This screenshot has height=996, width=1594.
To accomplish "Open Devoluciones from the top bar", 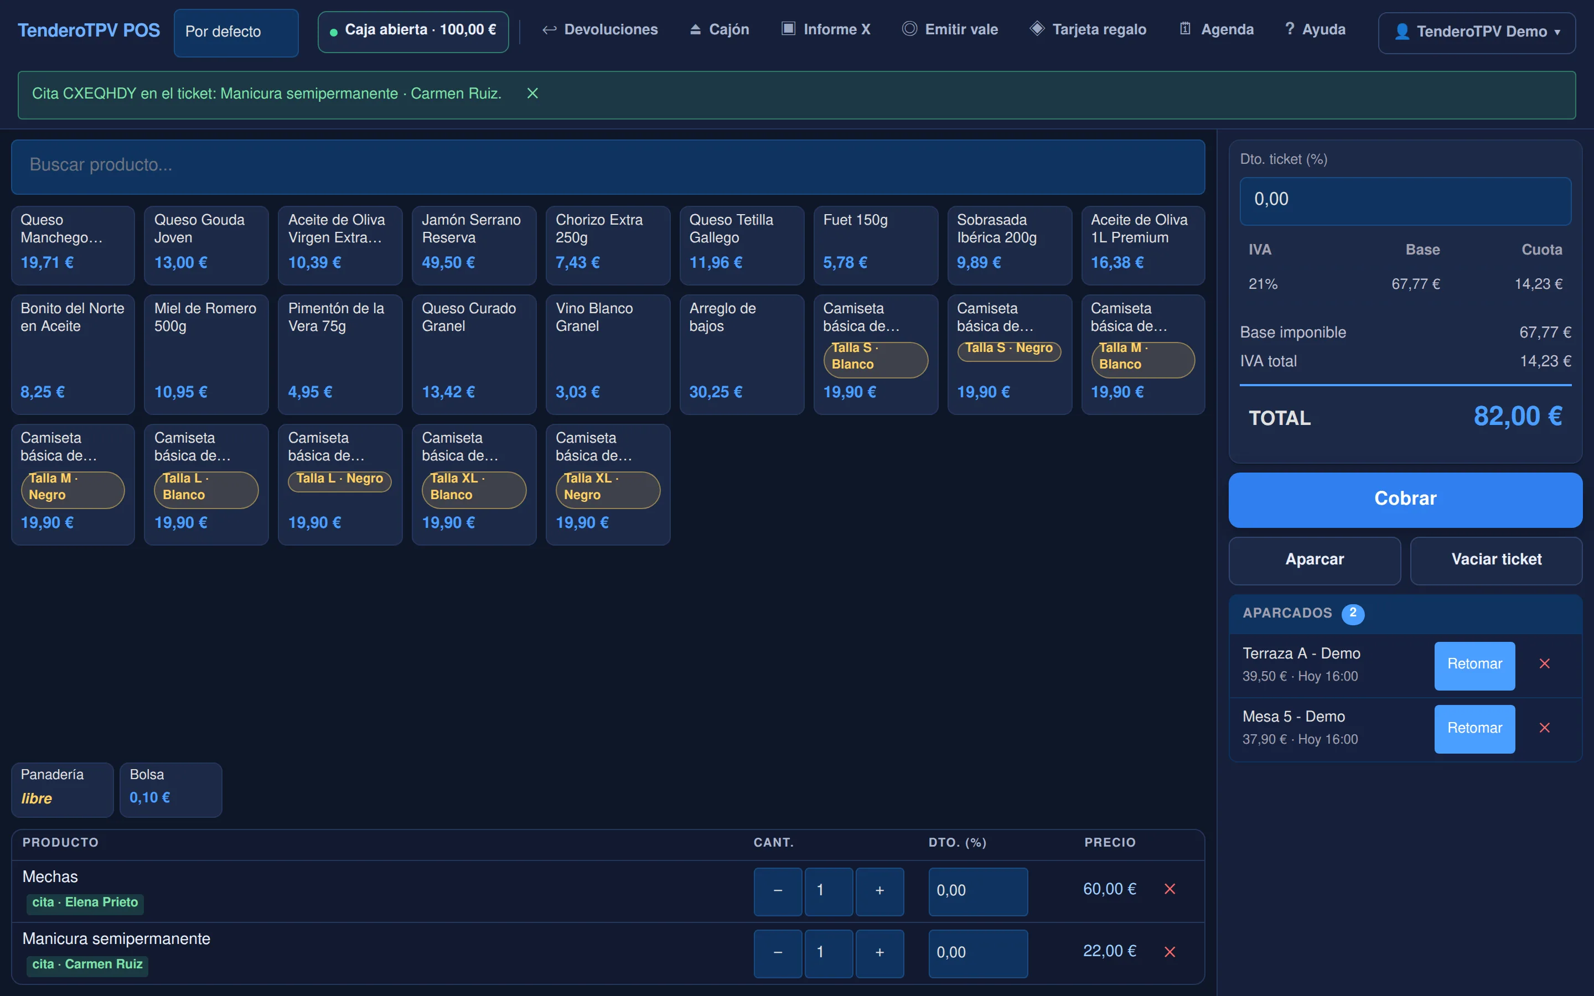I will (599, 30).
